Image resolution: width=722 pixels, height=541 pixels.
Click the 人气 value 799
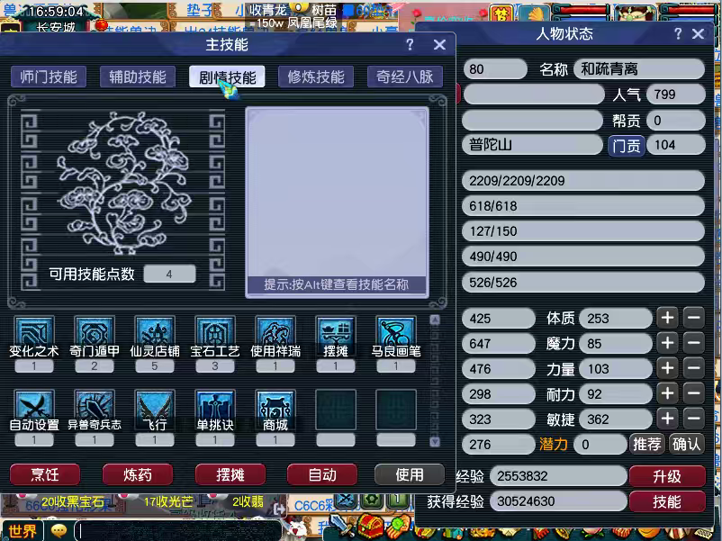pyautogui.click(x=675, y=95)
